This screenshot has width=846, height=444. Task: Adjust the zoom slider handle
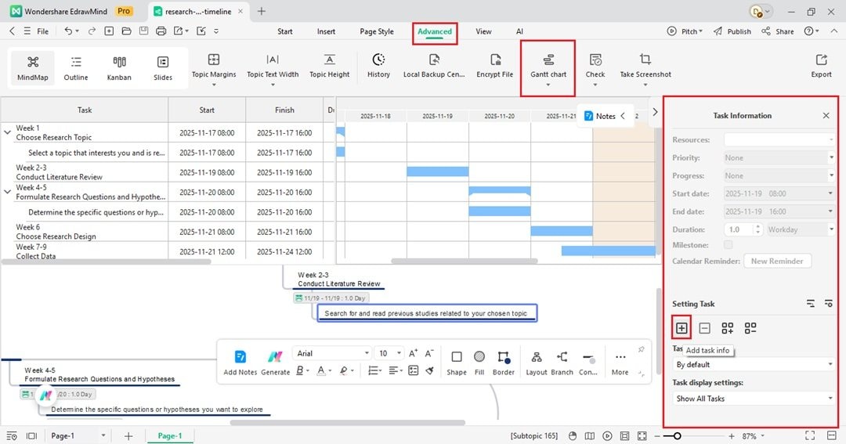click(x=677, y=436)
